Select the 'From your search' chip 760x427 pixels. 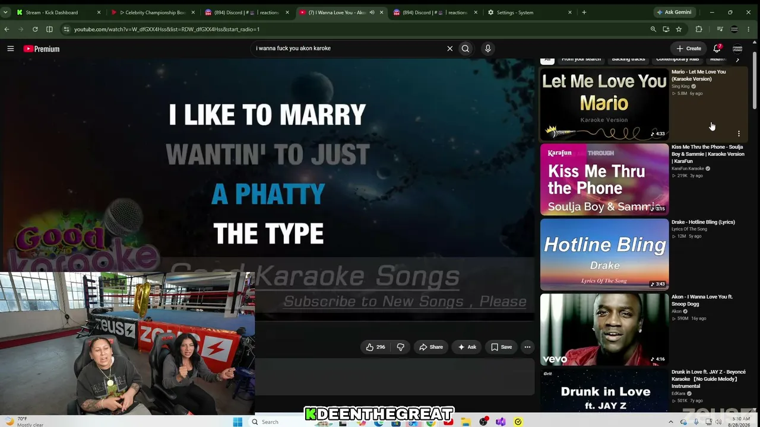(581, 59)
